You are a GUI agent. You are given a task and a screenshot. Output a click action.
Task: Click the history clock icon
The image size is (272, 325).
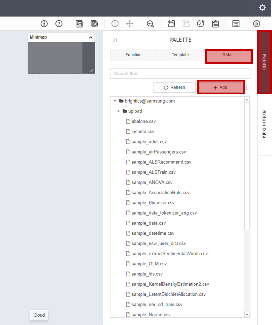[200, 24]
